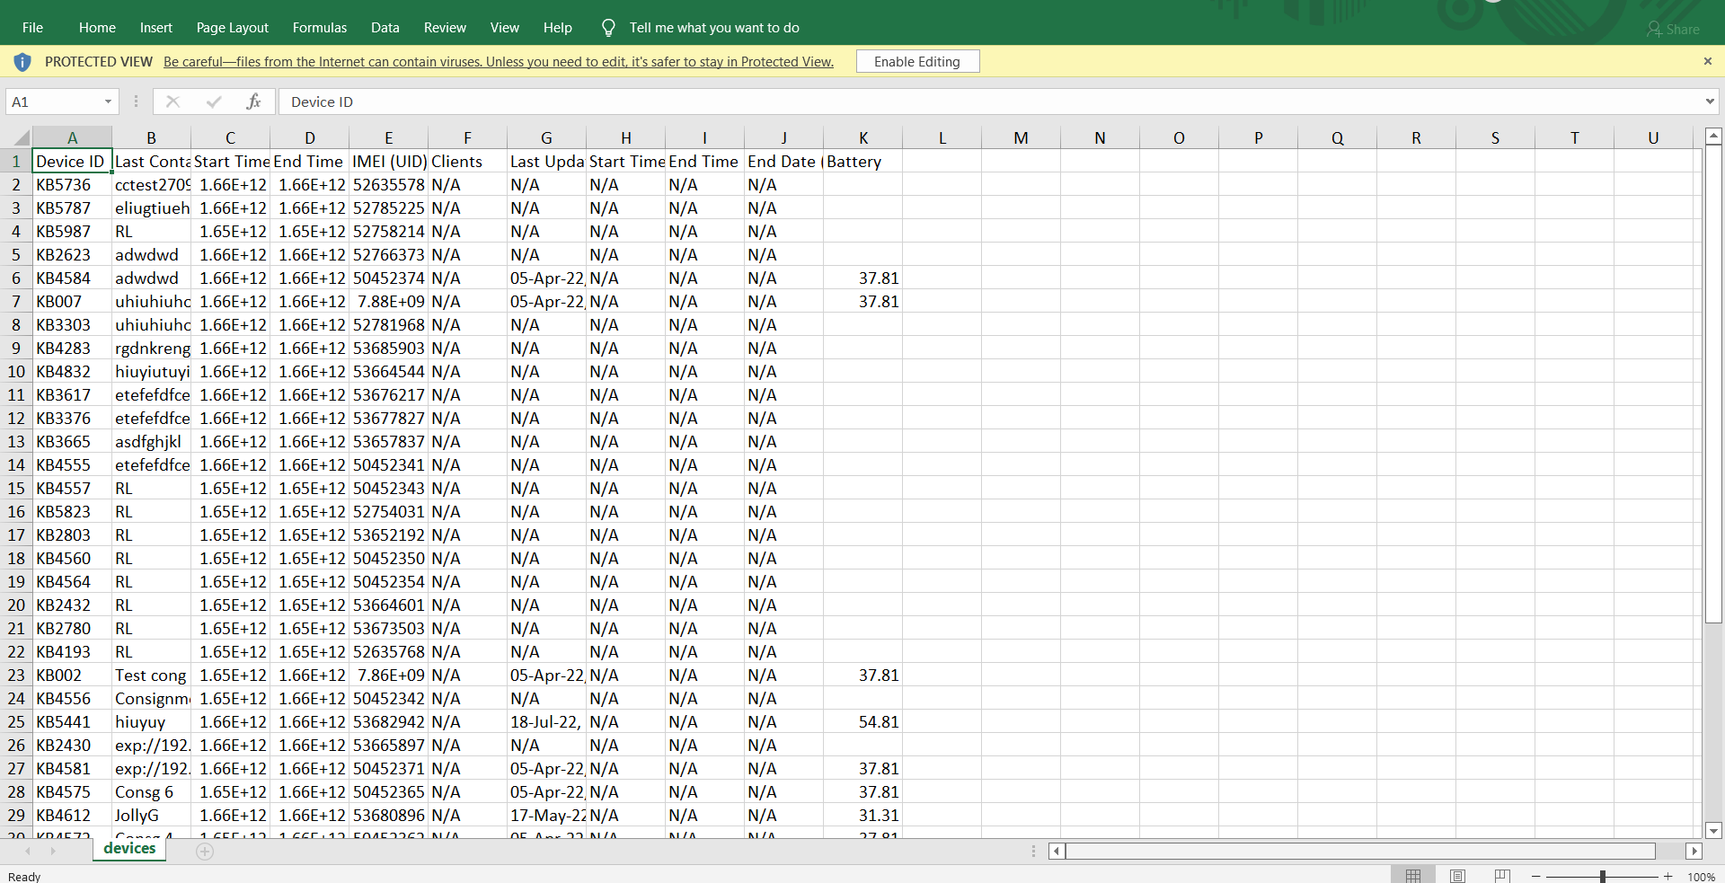Click IMEI value 7.88E+09

pyautogui.click(x=388, y=302)
